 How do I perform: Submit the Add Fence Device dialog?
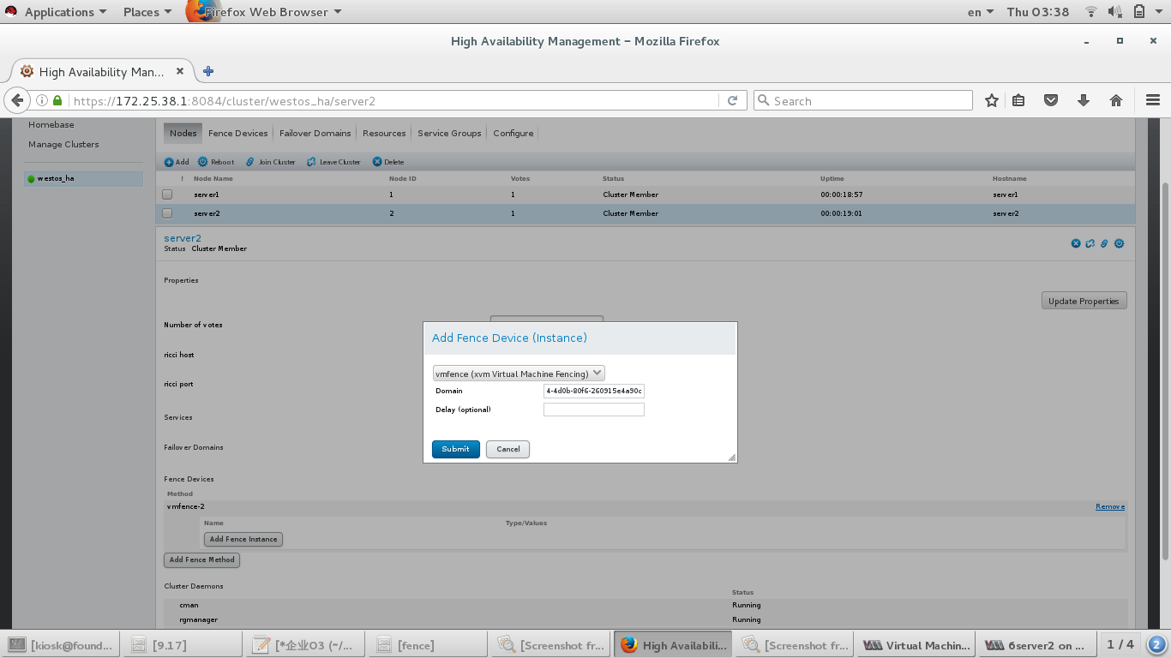[455, 449]
